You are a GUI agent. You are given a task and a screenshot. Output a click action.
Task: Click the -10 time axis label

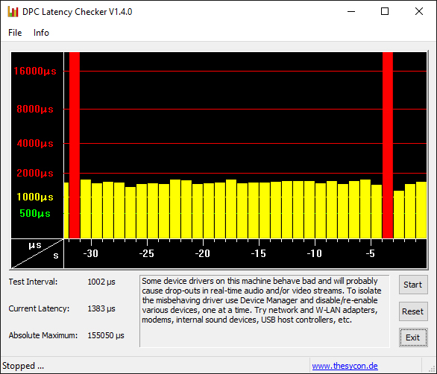click(315, 253)
